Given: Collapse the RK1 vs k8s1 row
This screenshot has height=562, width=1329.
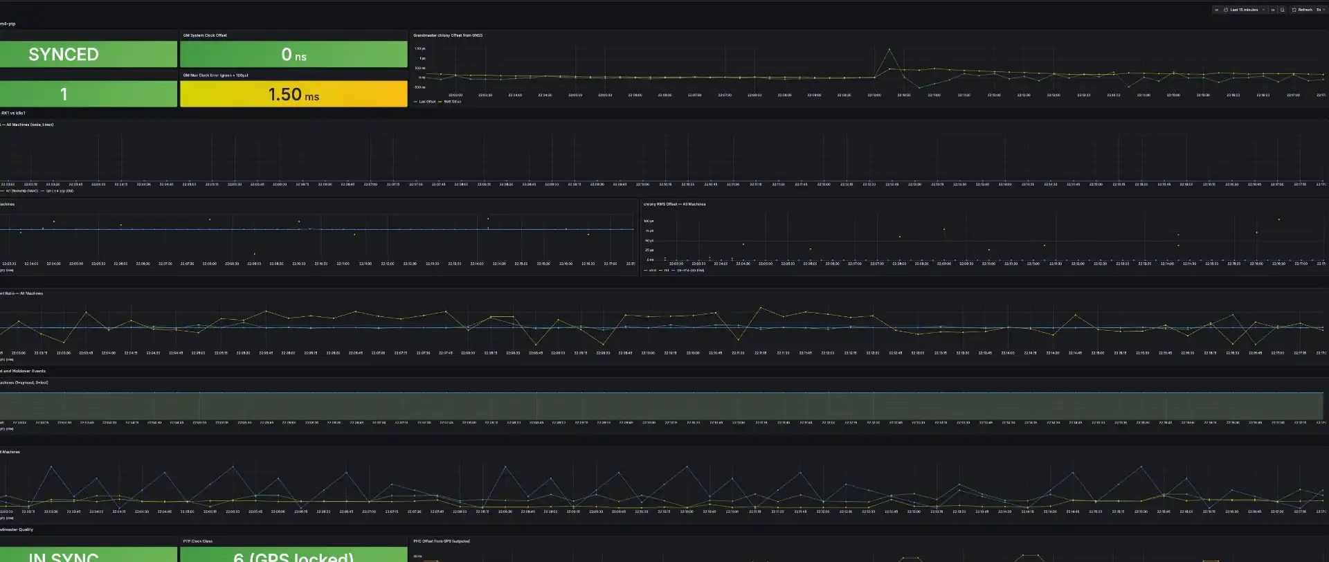Looking at the screenshot, I should click(x=12, y=113).
